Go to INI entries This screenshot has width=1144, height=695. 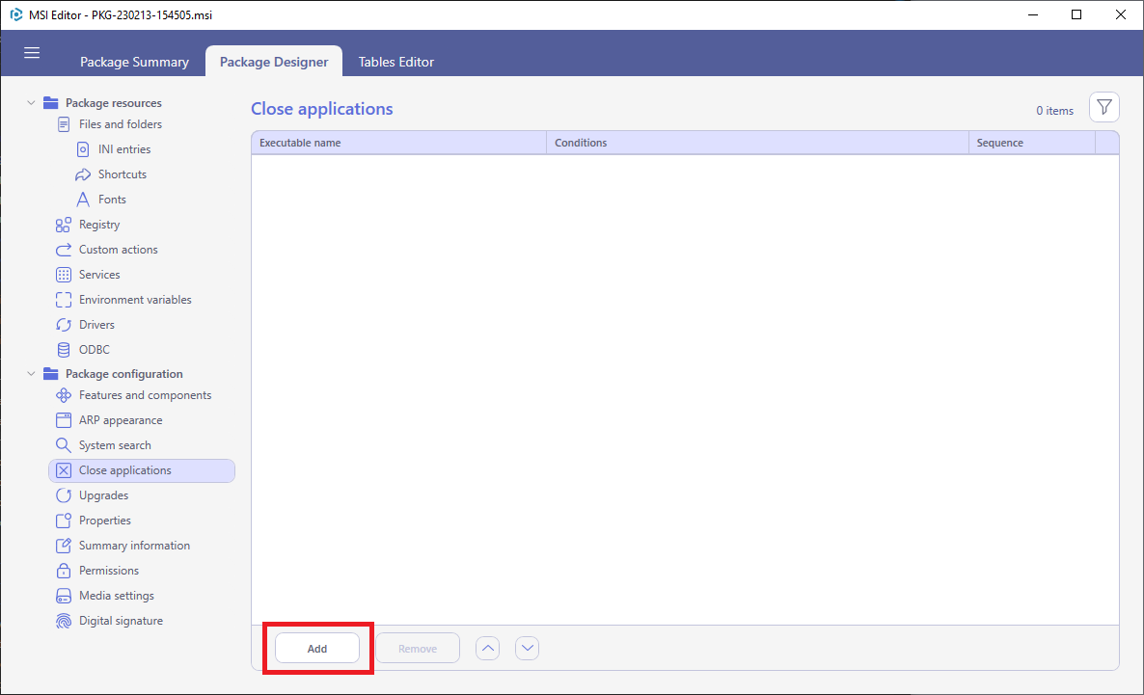[124, 149]
